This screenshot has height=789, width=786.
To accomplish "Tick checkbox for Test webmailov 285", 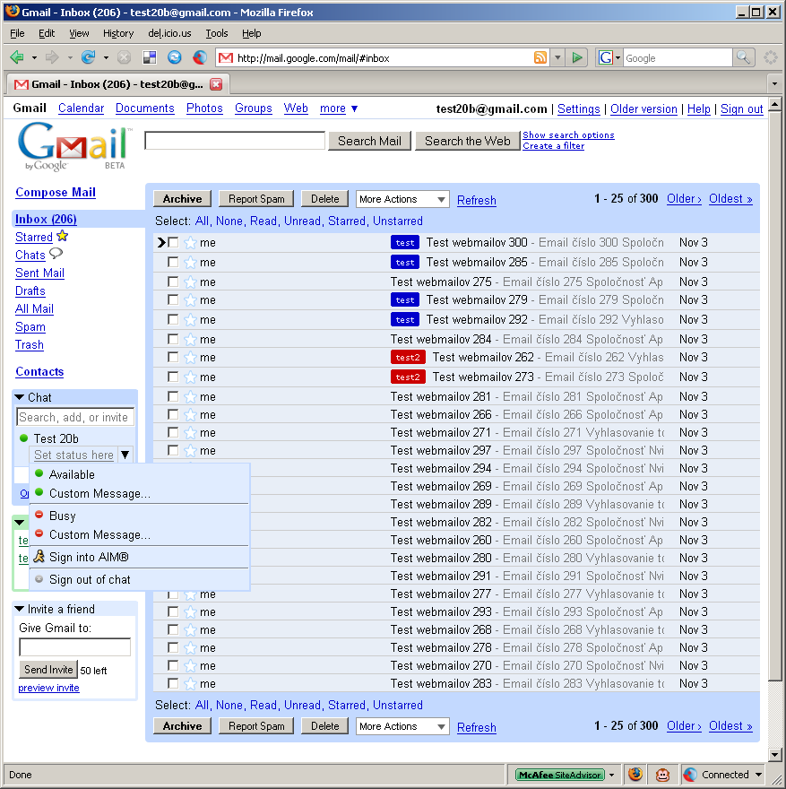I will tap(173, 262).
